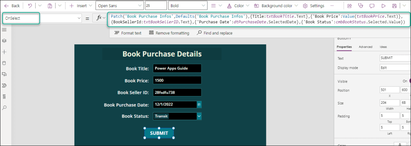Image resolution: width=411 pixels, height=146 pixels.
Task: Click the Position X field 501
Action: 389,90
